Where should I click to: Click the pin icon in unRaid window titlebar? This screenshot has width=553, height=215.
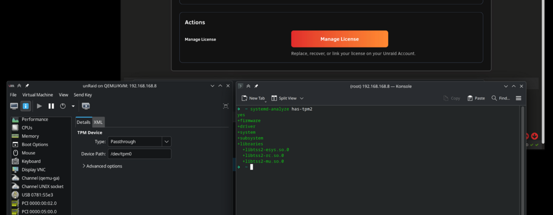[x=27, y=86]
